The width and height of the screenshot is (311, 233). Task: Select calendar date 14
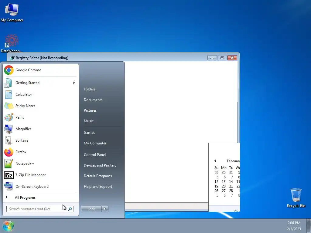[x=231, y=182]
